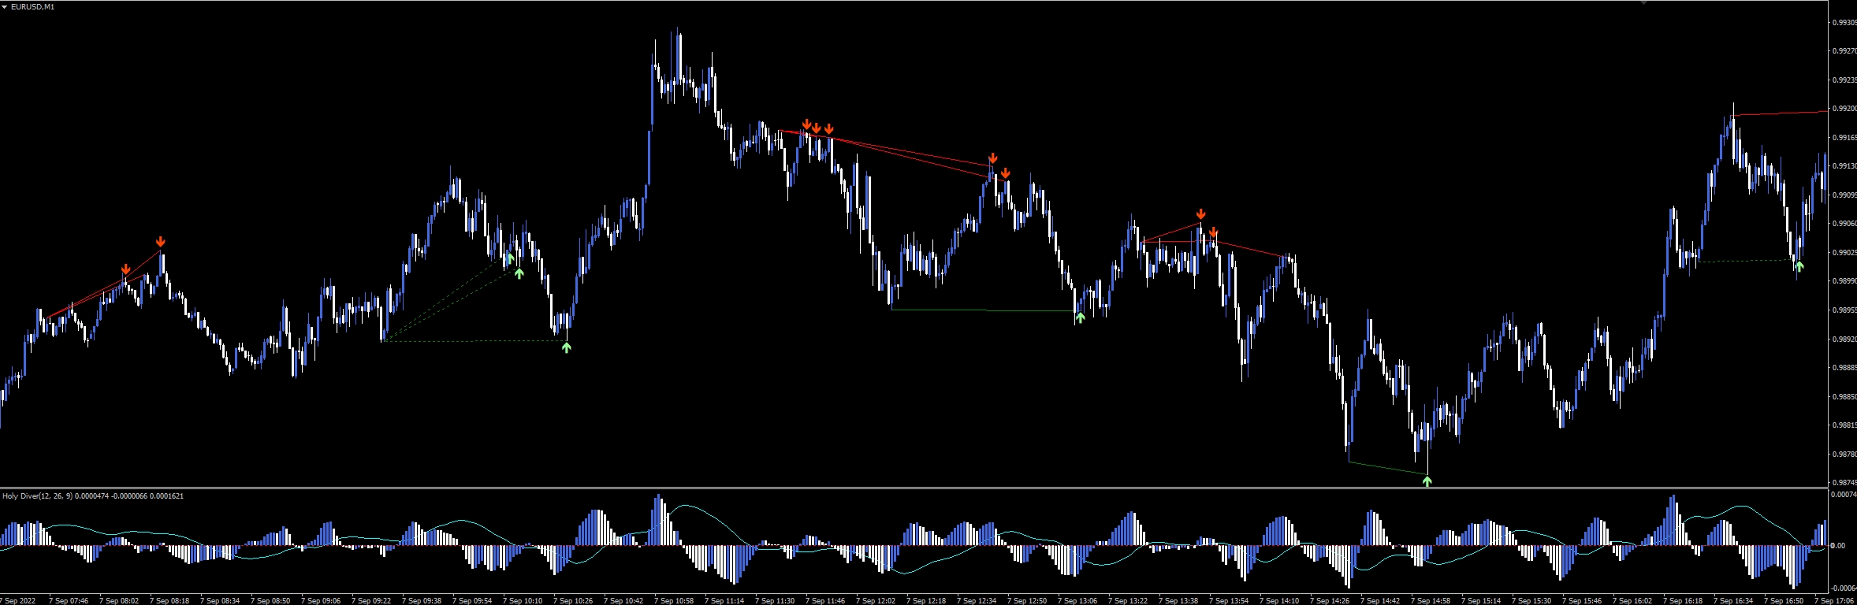Screen dimensions: 1857x605
Task: Select the green dashed line ending near 10:26
Action: click(x=473, y=341)
